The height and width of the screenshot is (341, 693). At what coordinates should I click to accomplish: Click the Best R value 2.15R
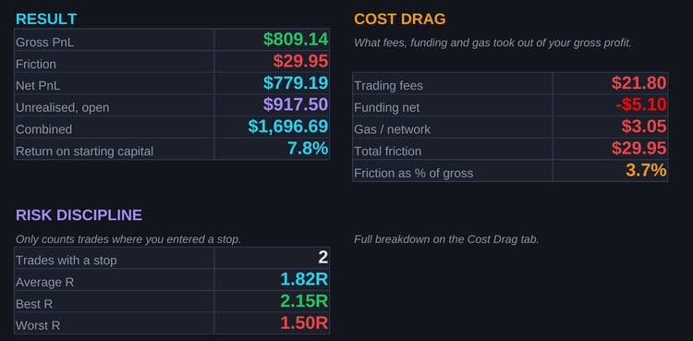click(304, 300)
